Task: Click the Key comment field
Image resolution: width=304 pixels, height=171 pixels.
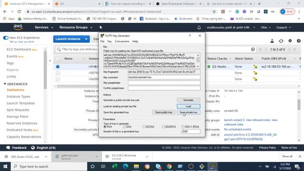Action: coord(164,77)
